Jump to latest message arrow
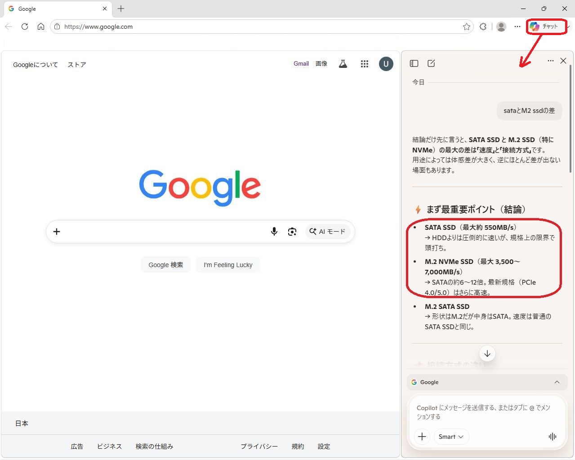 pos(487,353)
